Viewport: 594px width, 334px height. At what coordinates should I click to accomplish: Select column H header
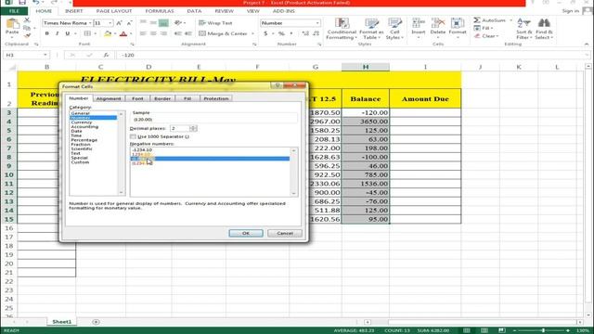[365, 67]
